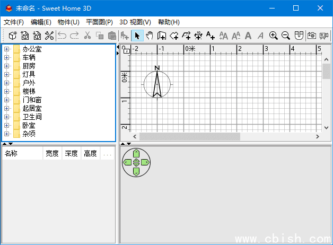The height and width of the screenshot is (245, 333).
Task: Toggle bold text style icon
Action: coord(248,36)
